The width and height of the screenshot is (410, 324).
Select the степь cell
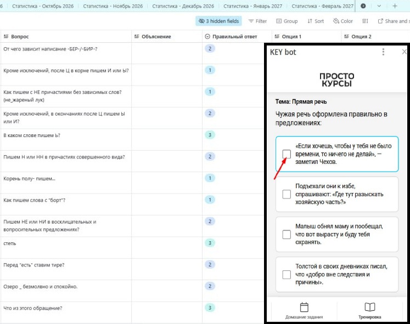click(x=66, y=248)
